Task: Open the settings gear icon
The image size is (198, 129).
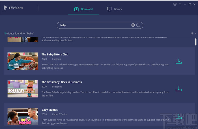Action: (175, 4)
